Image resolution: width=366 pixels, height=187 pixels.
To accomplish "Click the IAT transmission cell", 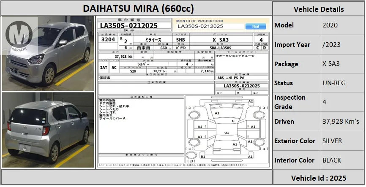I will [x=104, y=68].
